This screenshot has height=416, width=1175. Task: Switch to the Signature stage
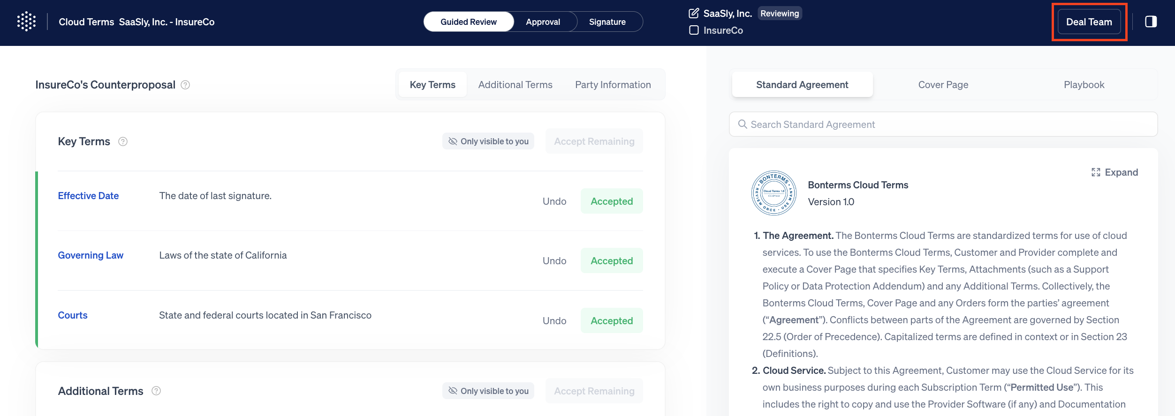[607, 22]
